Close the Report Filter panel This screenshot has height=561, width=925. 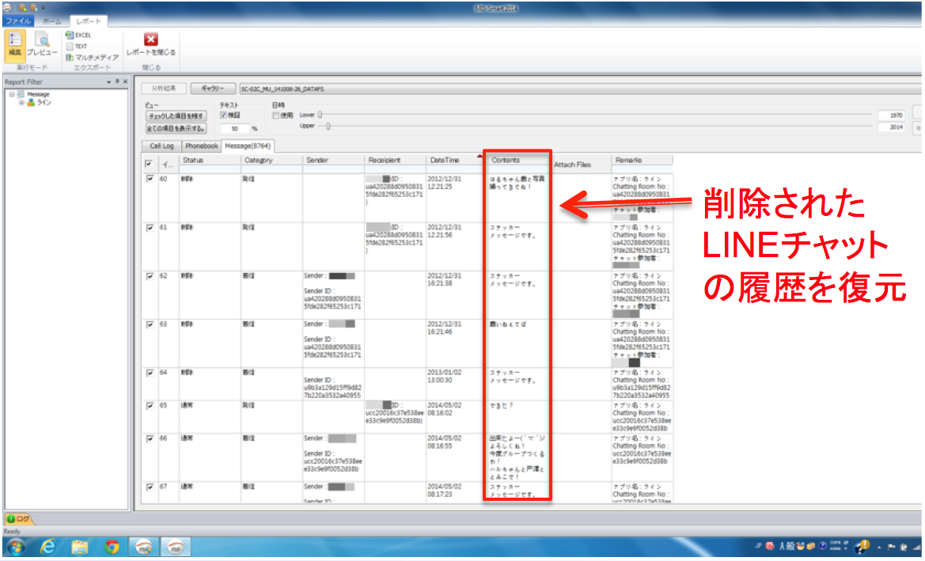[124, 81]
